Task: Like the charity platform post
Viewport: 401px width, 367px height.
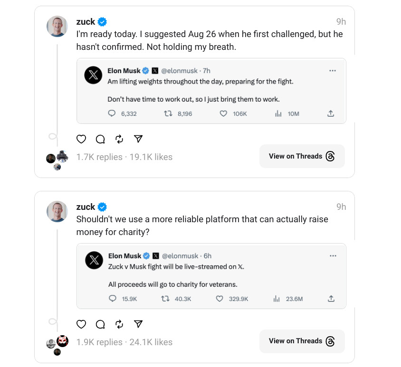Action: [81, 324]
